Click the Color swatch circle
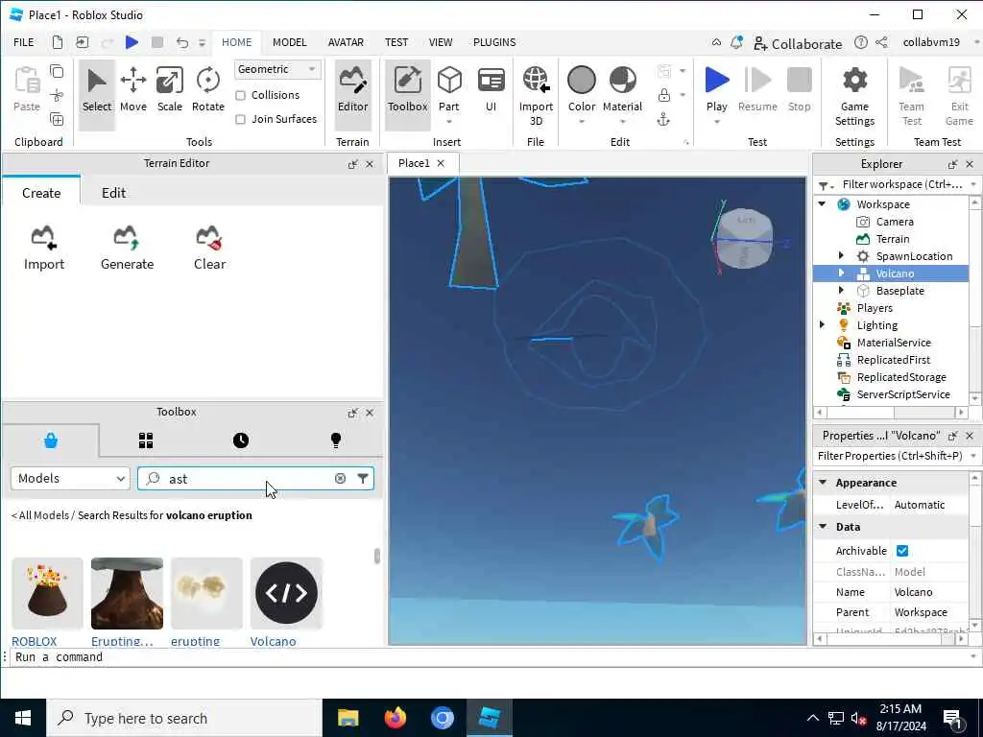 pyautogui.click(x=581, y=81)
